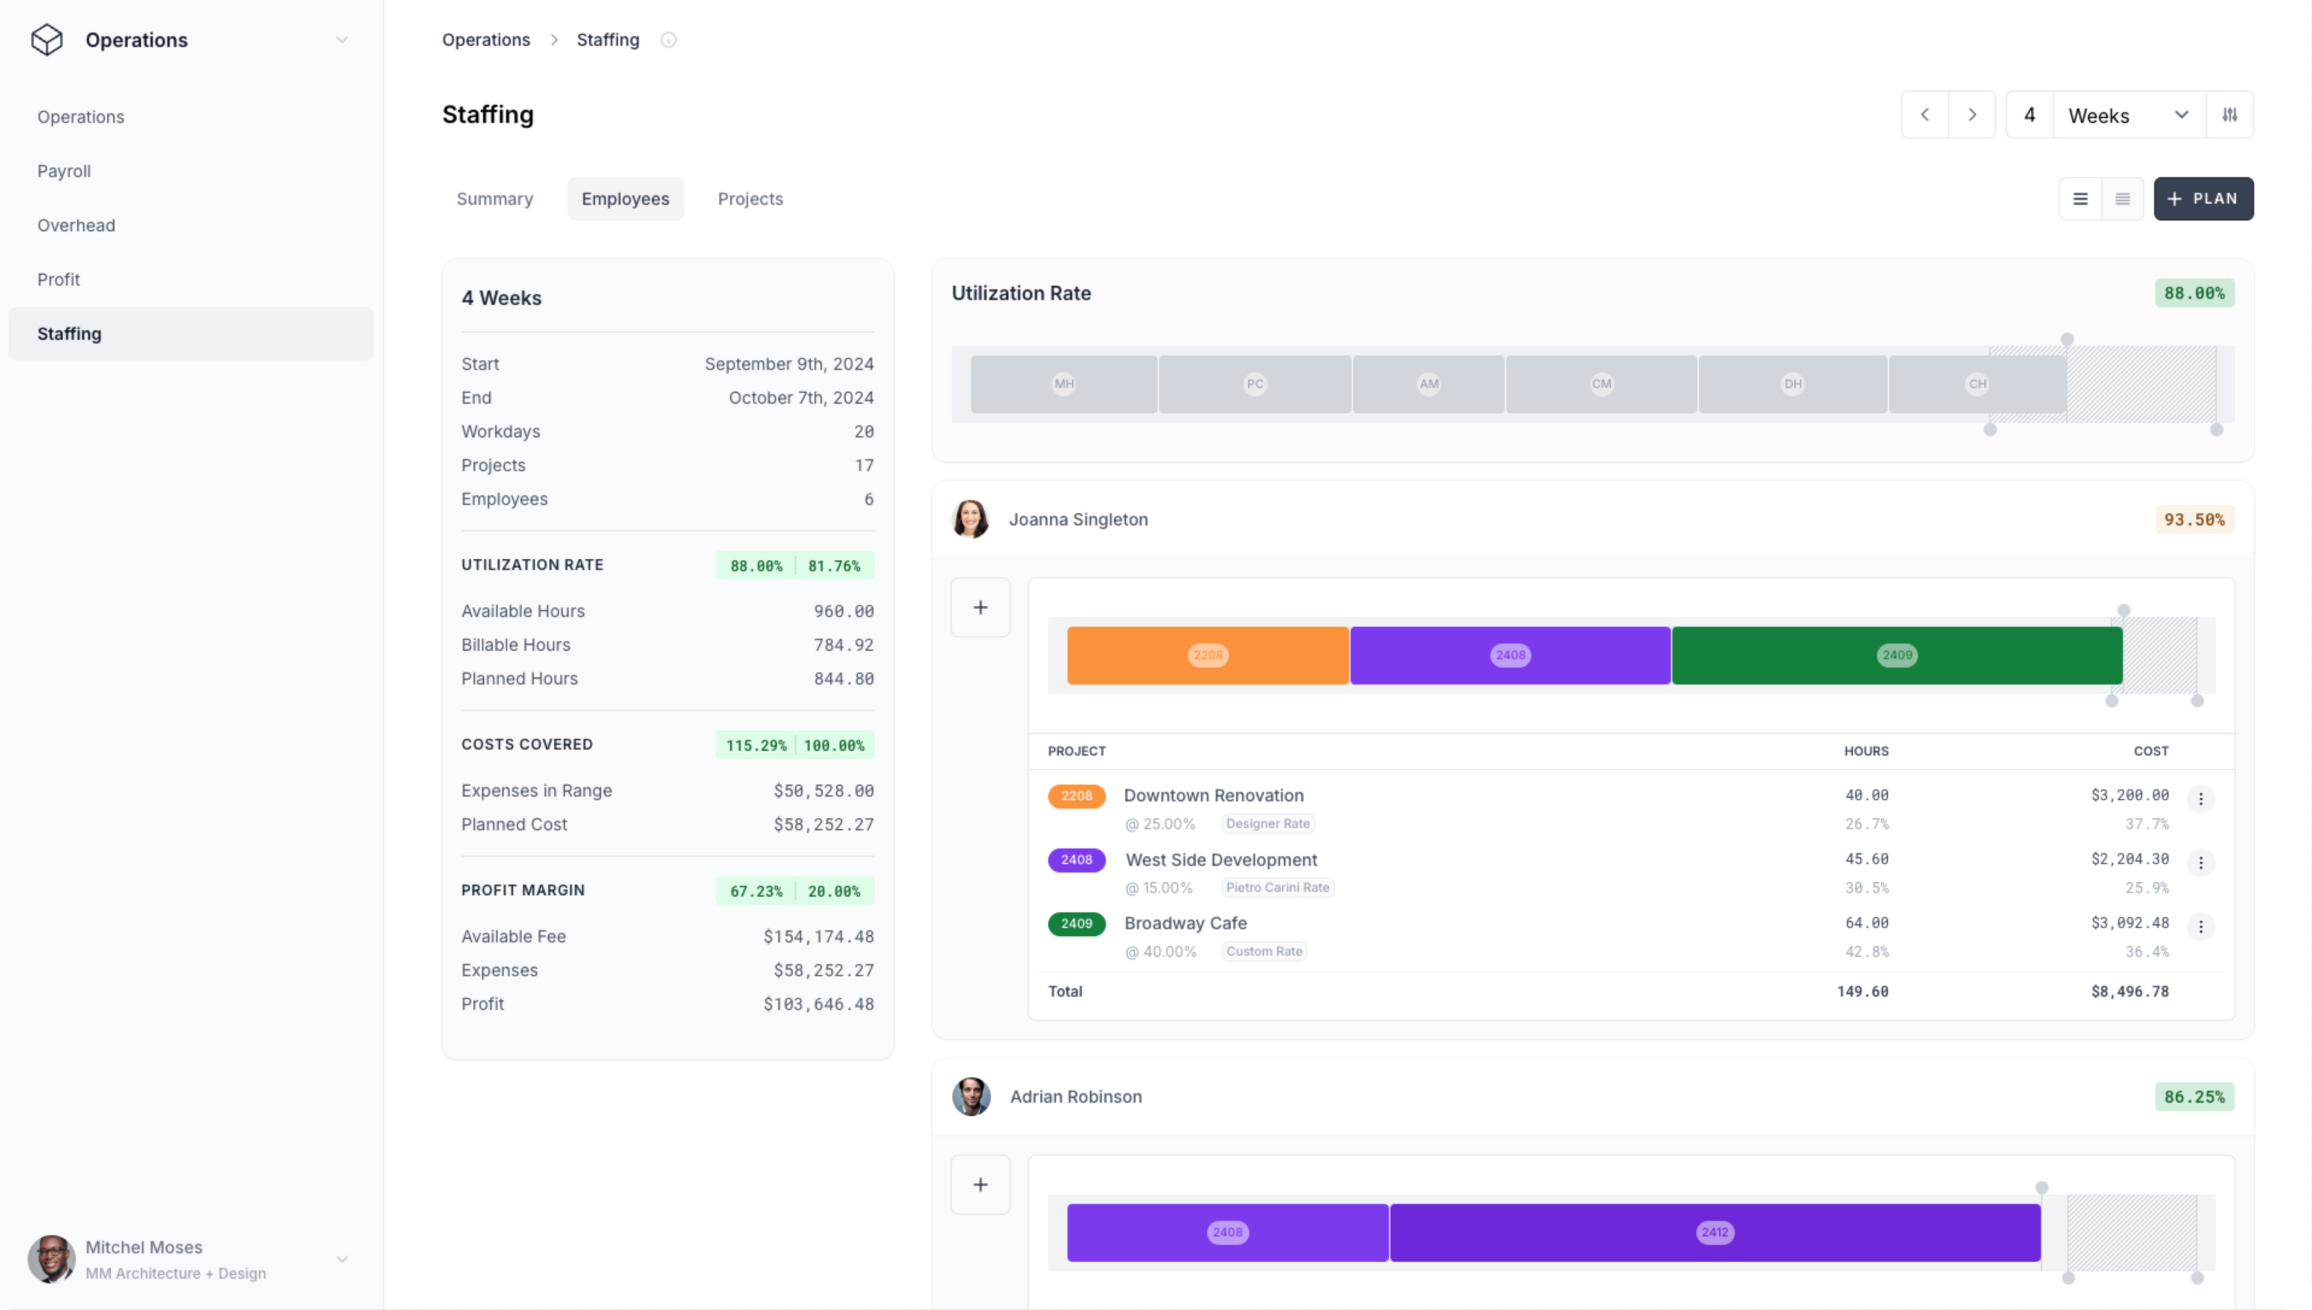Click Mitchel Moses profile avatar
Image resolution: width=2312 pixels, height=1310 pixels.
[51, 1259]
